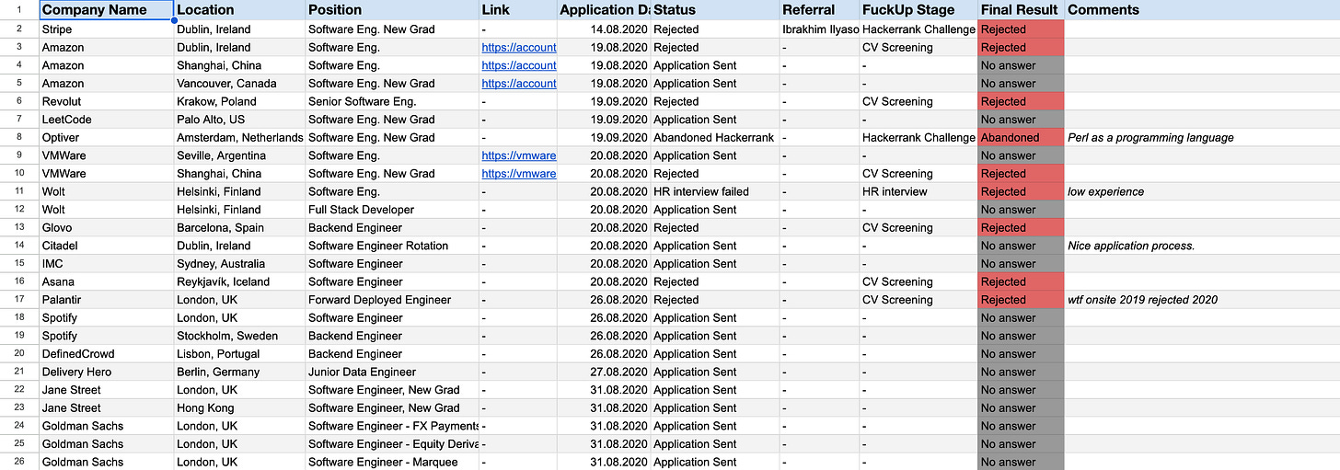Open the vmware link in the Seville row
Image resolution: width=1340 pixels, height=470 pixels.
tap(519, 155)
